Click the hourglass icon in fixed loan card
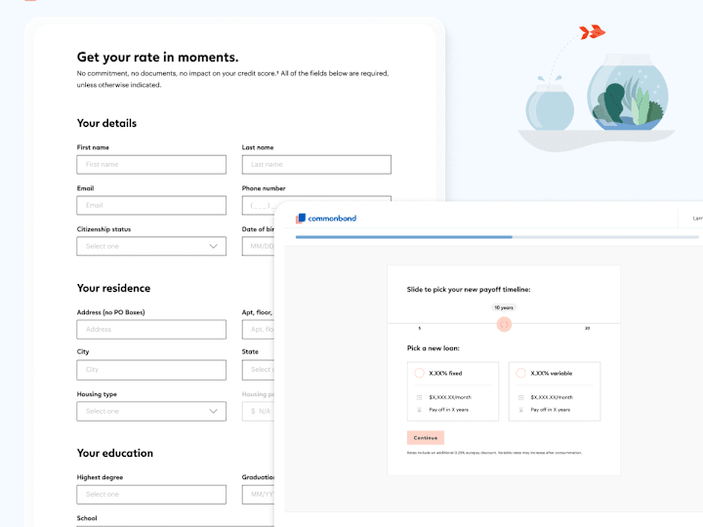Viewport: 703px width, 527px height. [419, 410]
